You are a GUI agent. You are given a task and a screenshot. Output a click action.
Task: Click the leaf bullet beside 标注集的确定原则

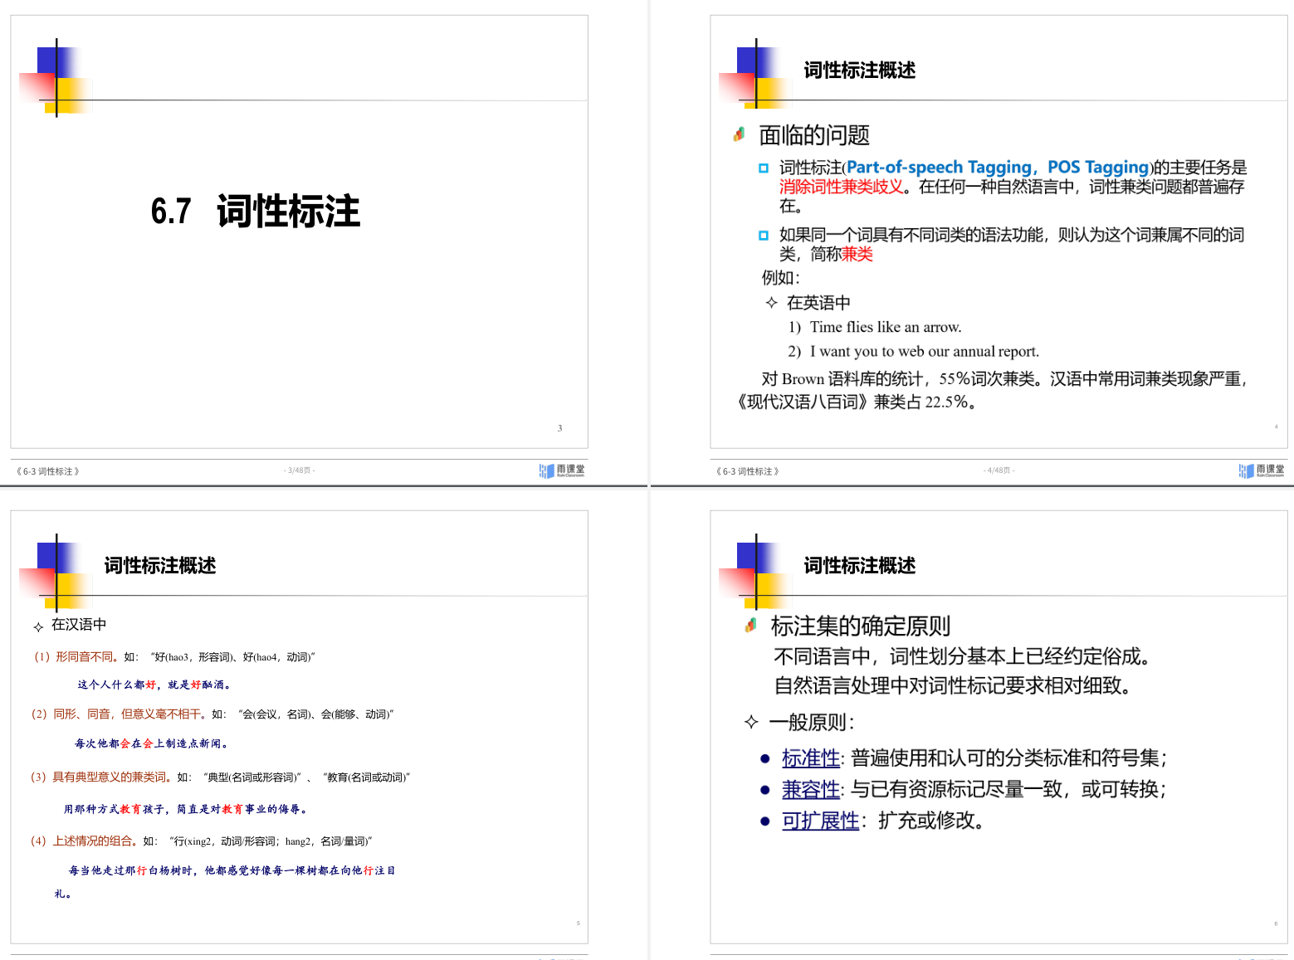[750, 626]
